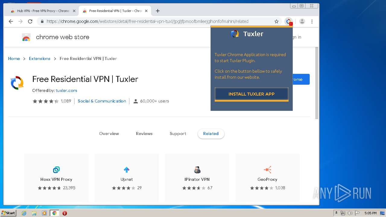Select the Related tab
Screen dimensions: 386x217
coord(211,134)
